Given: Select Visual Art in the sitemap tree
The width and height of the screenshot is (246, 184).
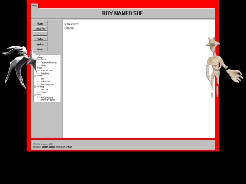Looking at the screenshot, I should 42,60.
